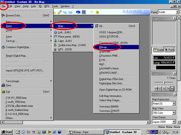The height and width of the screenshot is (135, 181).
Task: Choose Select Map Datum entry
Action: (x=116, y=100)
